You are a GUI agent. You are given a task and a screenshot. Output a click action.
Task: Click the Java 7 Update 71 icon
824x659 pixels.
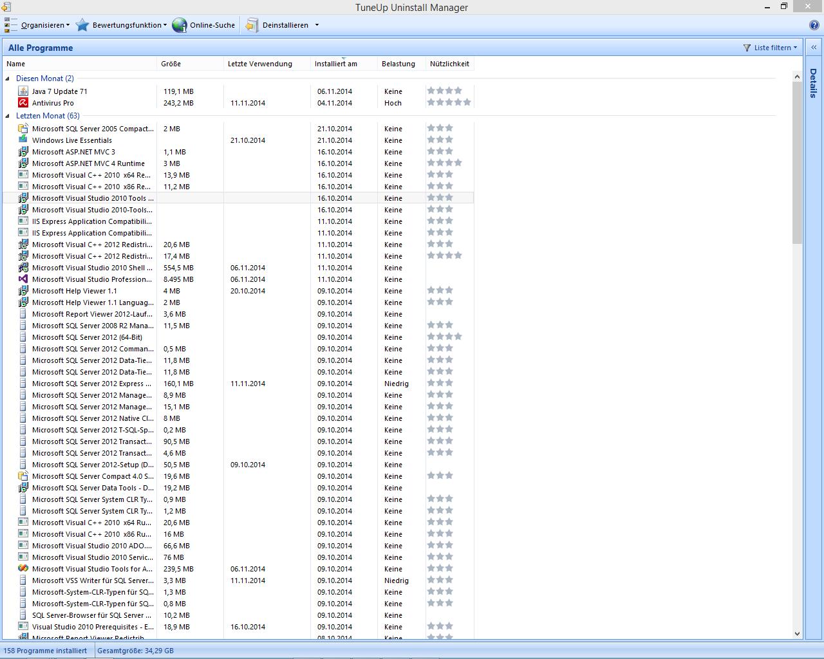(23, 91)
